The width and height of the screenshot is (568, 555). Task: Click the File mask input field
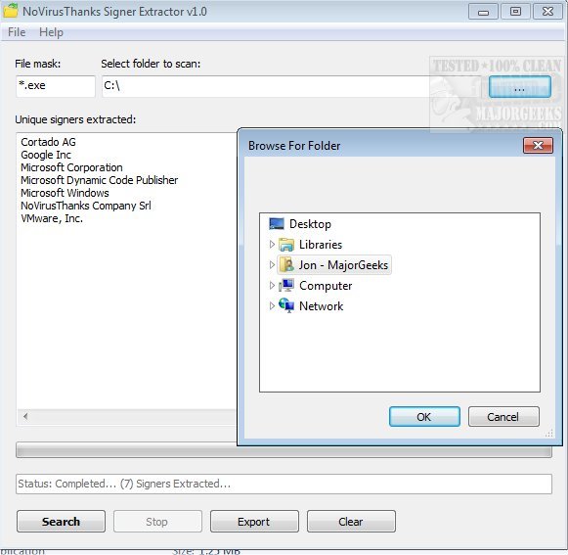tap(56, 86)
